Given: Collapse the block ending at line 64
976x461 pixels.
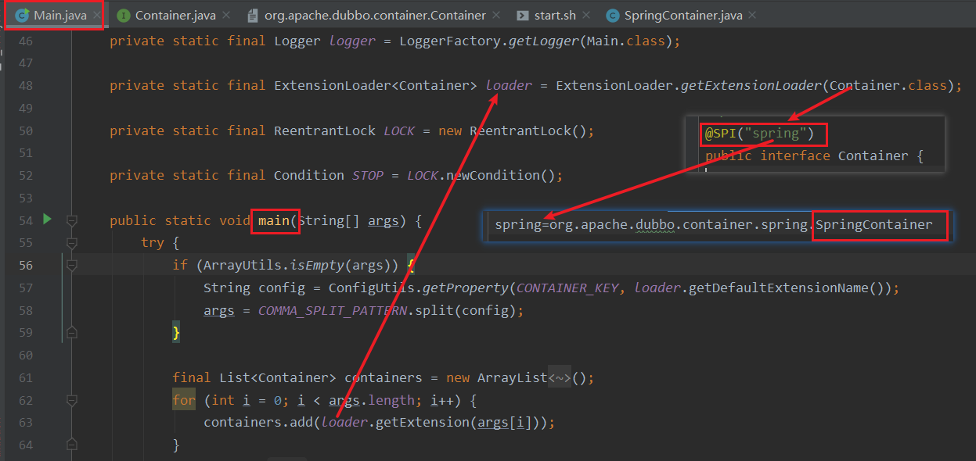Looking at the screenshot, I should tap(72, 445).
